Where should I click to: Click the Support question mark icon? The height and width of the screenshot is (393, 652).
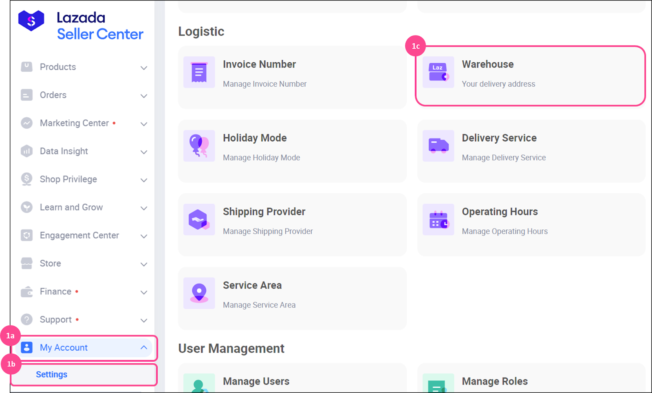coord(26,320)
